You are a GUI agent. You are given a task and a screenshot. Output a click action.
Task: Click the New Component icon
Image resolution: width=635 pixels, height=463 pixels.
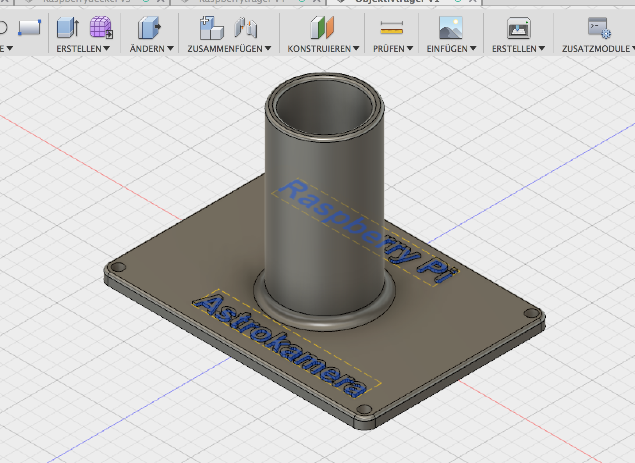[211, 28]
